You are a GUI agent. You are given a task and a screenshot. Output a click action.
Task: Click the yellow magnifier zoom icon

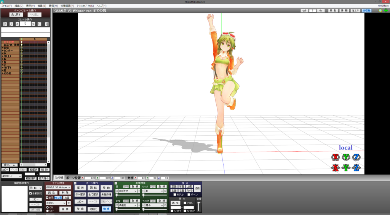(x=380, y=10)
